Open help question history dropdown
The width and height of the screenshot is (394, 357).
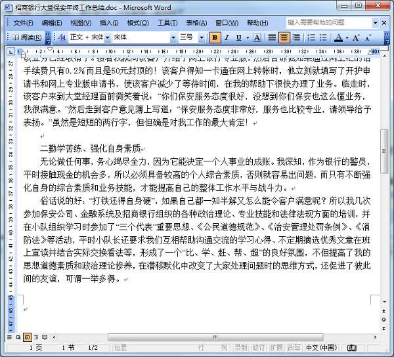coord(375,23)
